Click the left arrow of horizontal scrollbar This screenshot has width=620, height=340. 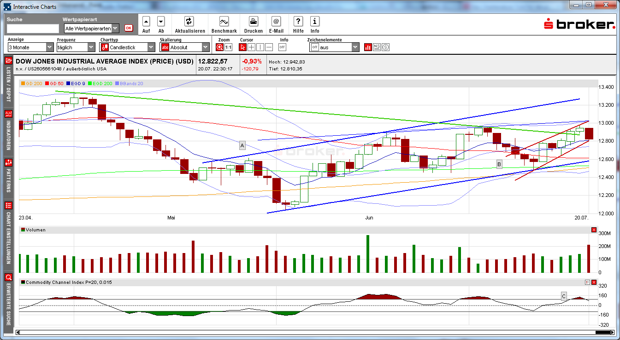(18, 332)
